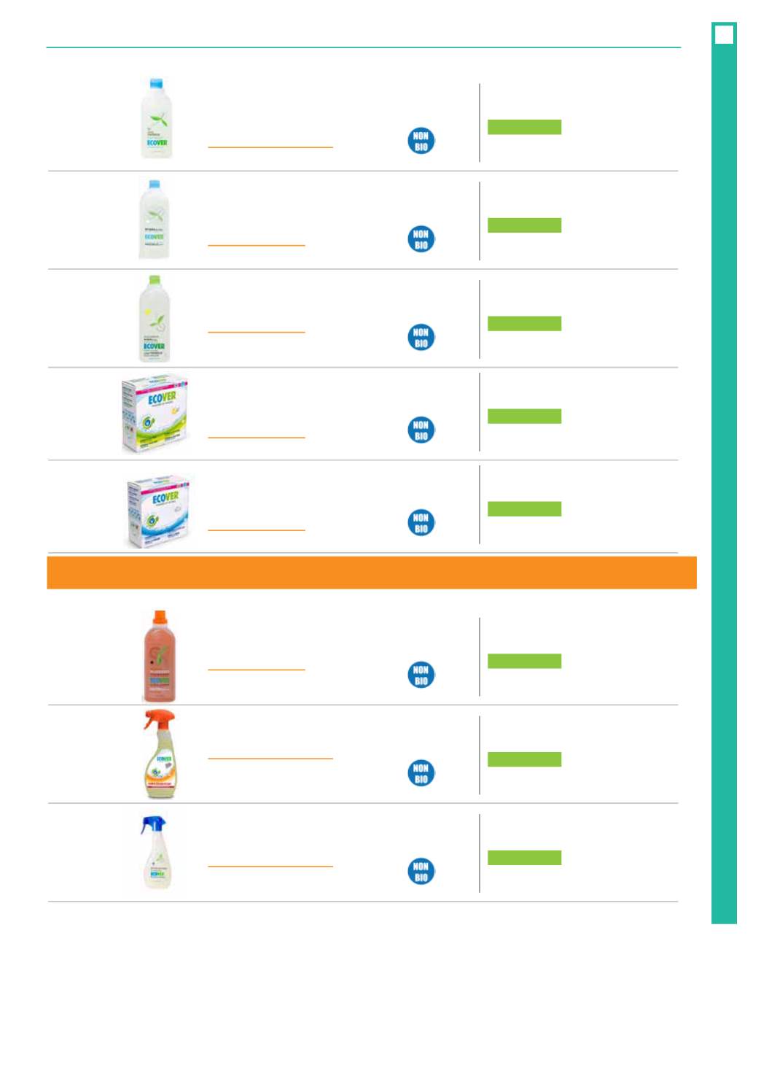
Task: Tick the white square on the teal sidebar
Action: point(724,34)
